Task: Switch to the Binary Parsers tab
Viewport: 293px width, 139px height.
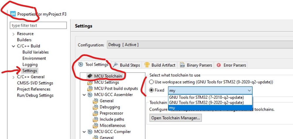Action: coord(196,65)
